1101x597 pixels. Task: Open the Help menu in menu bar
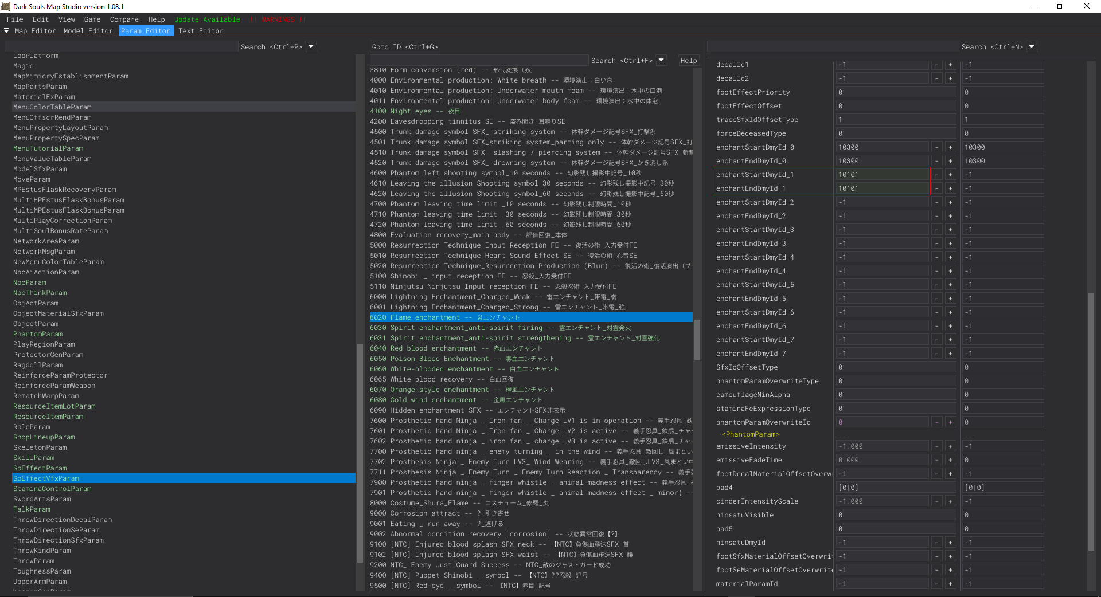tap(157, 19)
